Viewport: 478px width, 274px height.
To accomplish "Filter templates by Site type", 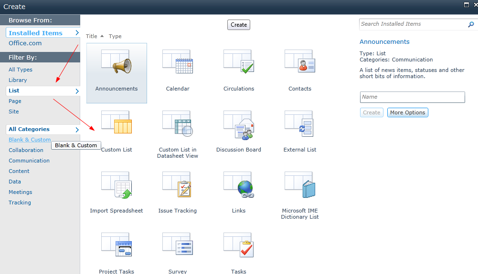I will click(x=14, y=112).
